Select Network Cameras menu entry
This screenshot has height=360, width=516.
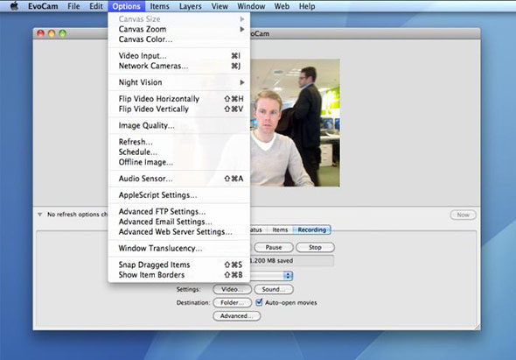pos(179,66)
